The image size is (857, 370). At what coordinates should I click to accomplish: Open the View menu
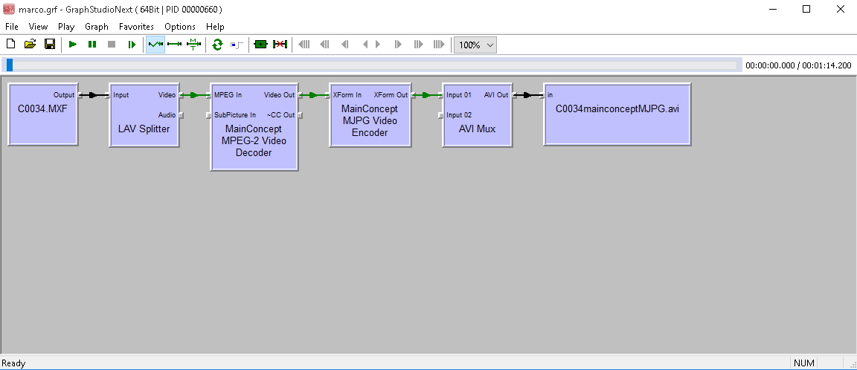pyautogui.click(x=38, y=26)
